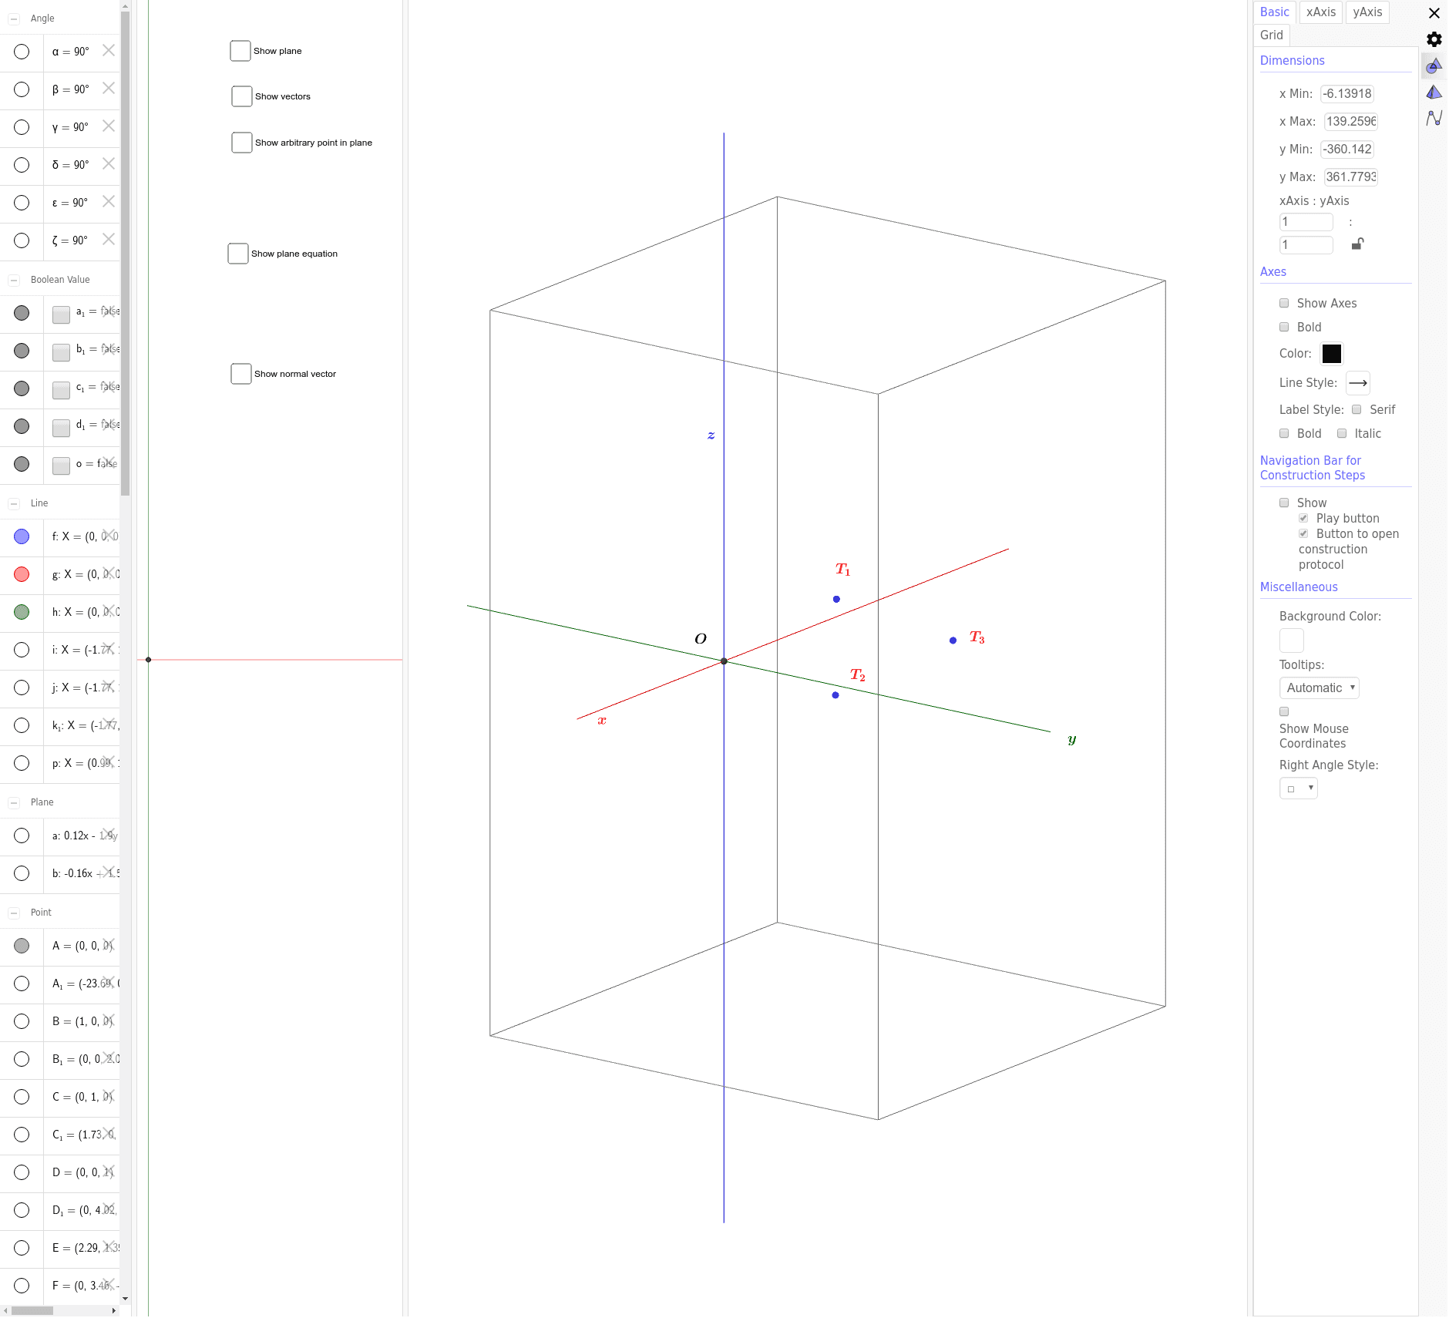Switch to the Grid tab
Viewport: 1449px width, 1318px height.
click(x=1270, y=35)
